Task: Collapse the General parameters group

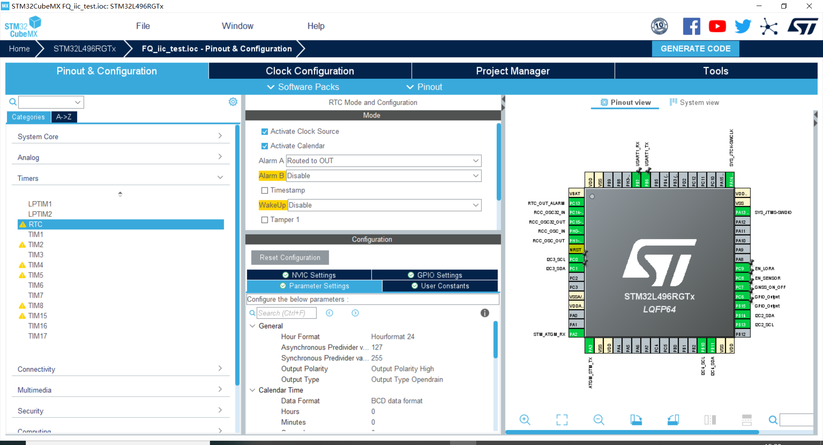Action: [x=252, y=326]
